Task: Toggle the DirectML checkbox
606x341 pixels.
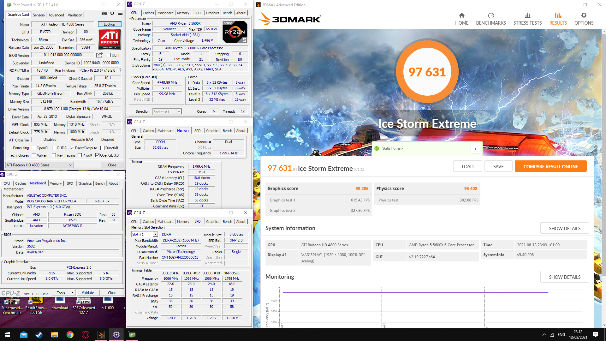Action: [102, 148]
